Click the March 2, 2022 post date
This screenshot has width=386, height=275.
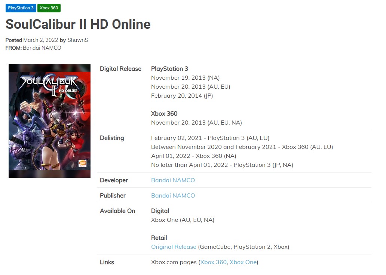41,40
